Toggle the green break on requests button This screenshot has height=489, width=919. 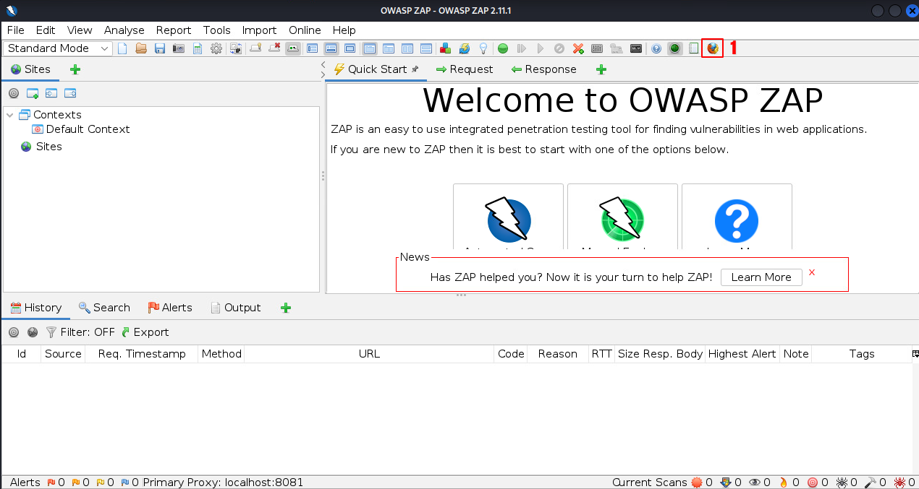click(x=502, y=48)
